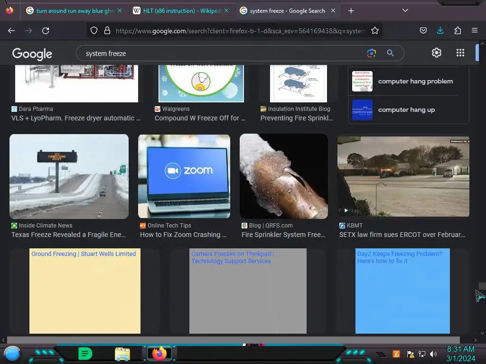The image size is (486, 364).
Task: Click 'KBMT' source label
Action: (x=355, y=225)
